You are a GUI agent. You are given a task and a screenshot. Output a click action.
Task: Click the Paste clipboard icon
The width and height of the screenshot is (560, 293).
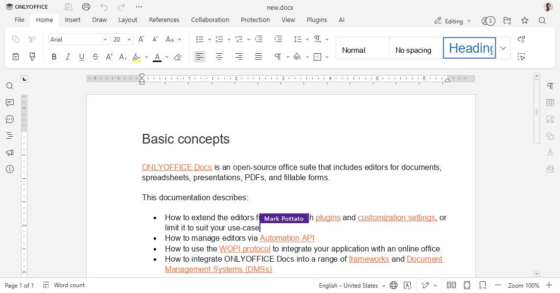point(15,57)
